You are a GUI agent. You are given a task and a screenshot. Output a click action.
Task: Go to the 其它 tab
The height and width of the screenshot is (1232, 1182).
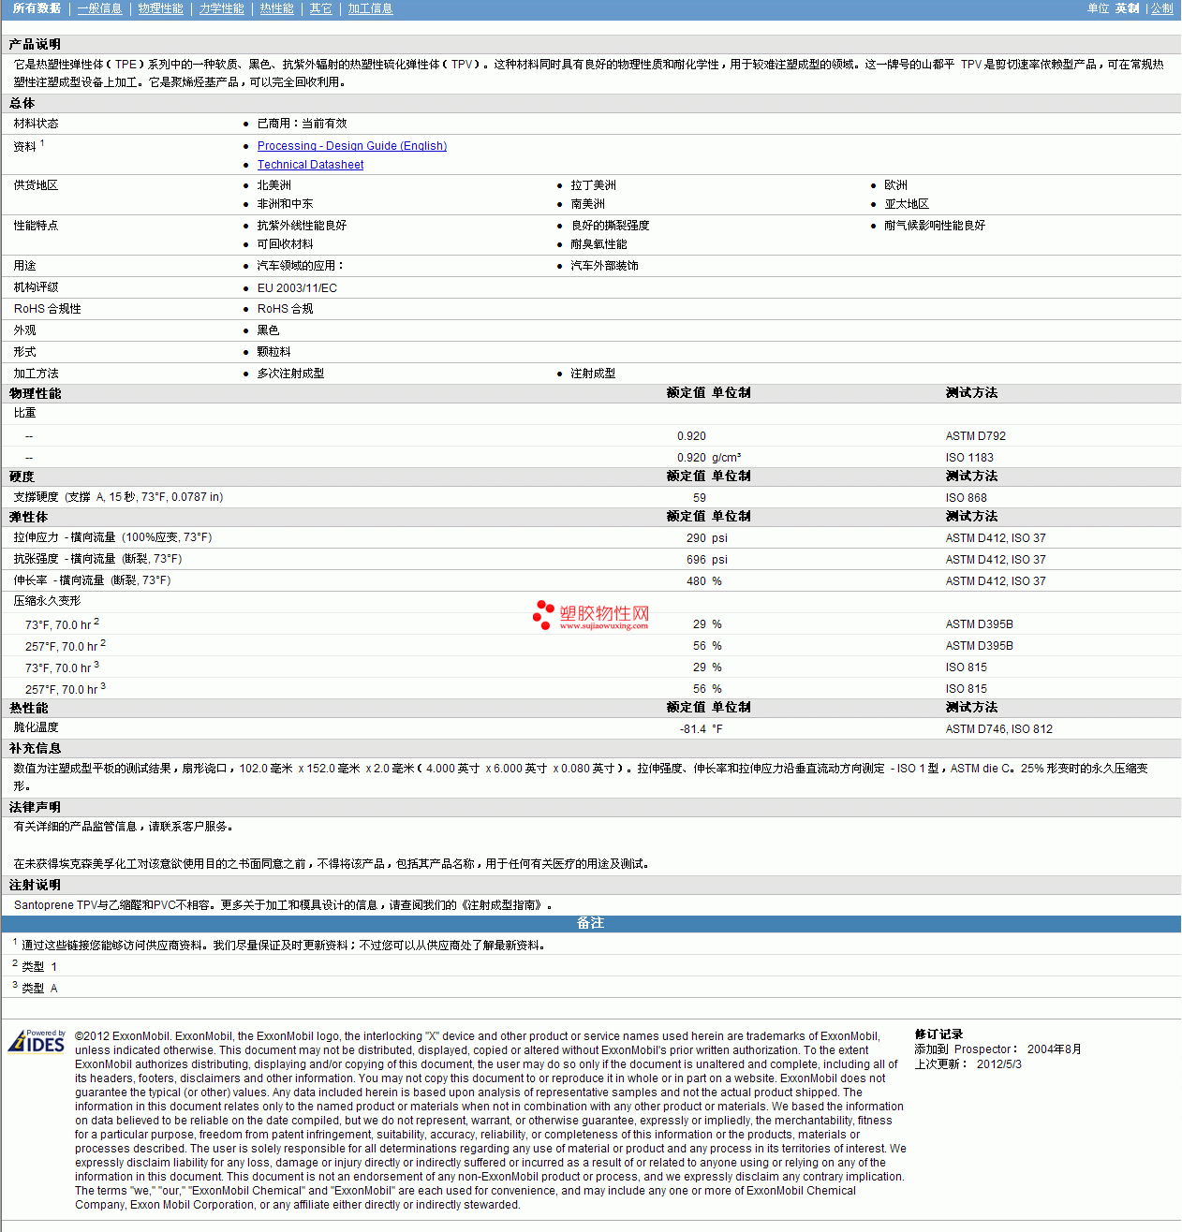point(320,8)
